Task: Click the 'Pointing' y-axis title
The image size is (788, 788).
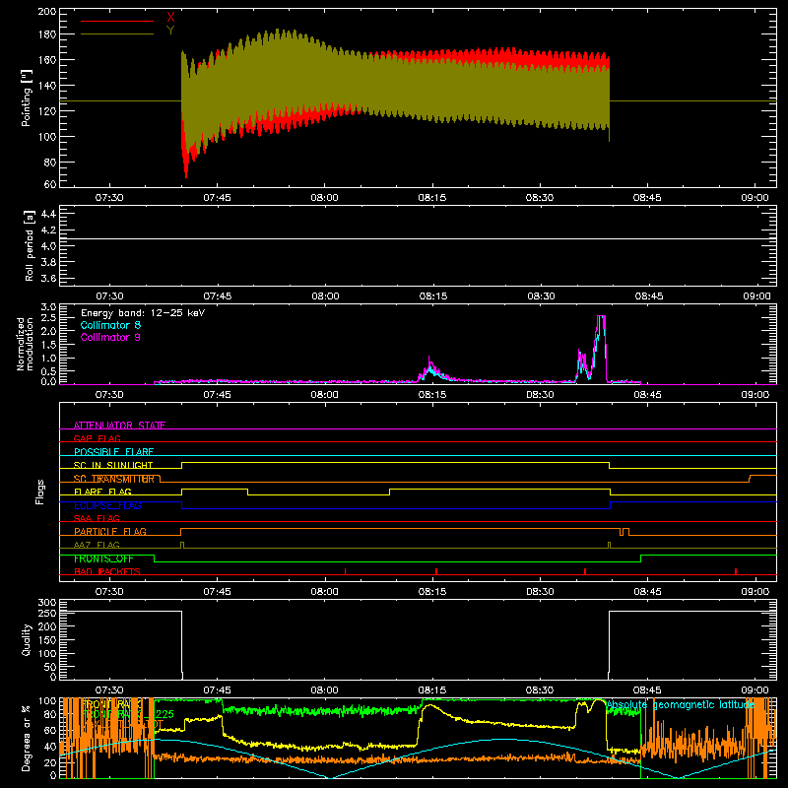Action: [x=27, y=98]
